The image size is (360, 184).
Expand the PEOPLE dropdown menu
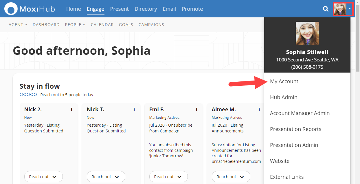click(75, 25)
